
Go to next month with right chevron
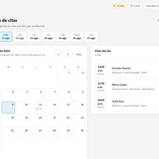pyautogui.click(x=68, y=55)
